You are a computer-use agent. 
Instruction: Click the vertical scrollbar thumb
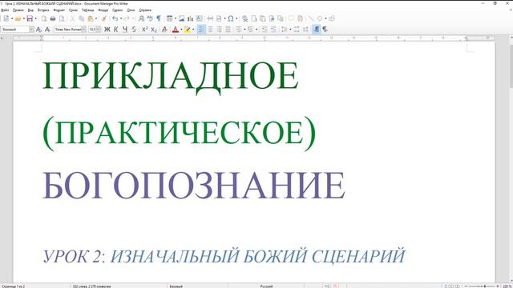click(511, 66)
